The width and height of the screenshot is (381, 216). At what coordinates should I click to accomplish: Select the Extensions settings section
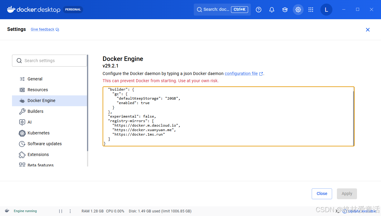49,154
